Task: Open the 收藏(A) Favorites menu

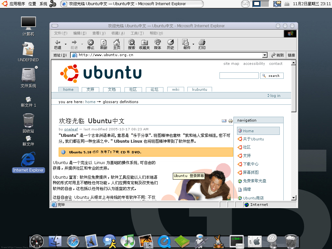Action: (x=118, y=33)
